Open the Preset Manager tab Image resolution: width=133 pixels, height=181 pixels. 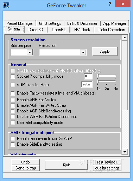tap(20, 23)
